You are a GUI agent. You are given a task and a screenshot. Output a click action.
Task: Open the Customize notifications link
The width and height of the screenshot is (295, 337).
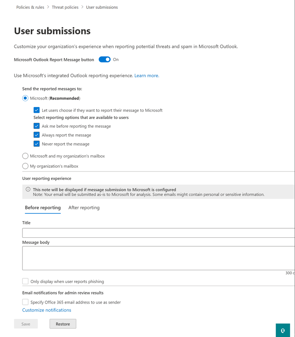(47, 310)
